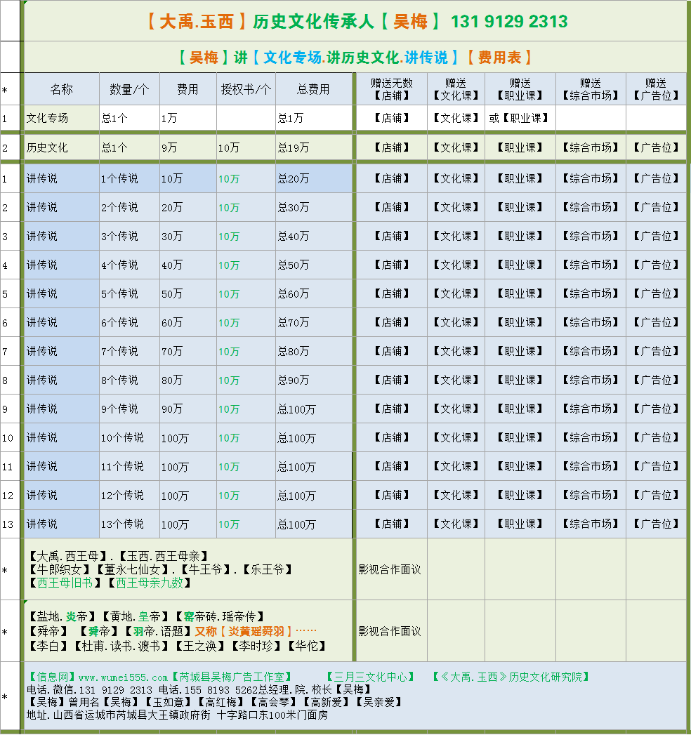The image size is (691, 735).
Task: Select the 5个传说 quantity cell
Action: coord(129,294)
